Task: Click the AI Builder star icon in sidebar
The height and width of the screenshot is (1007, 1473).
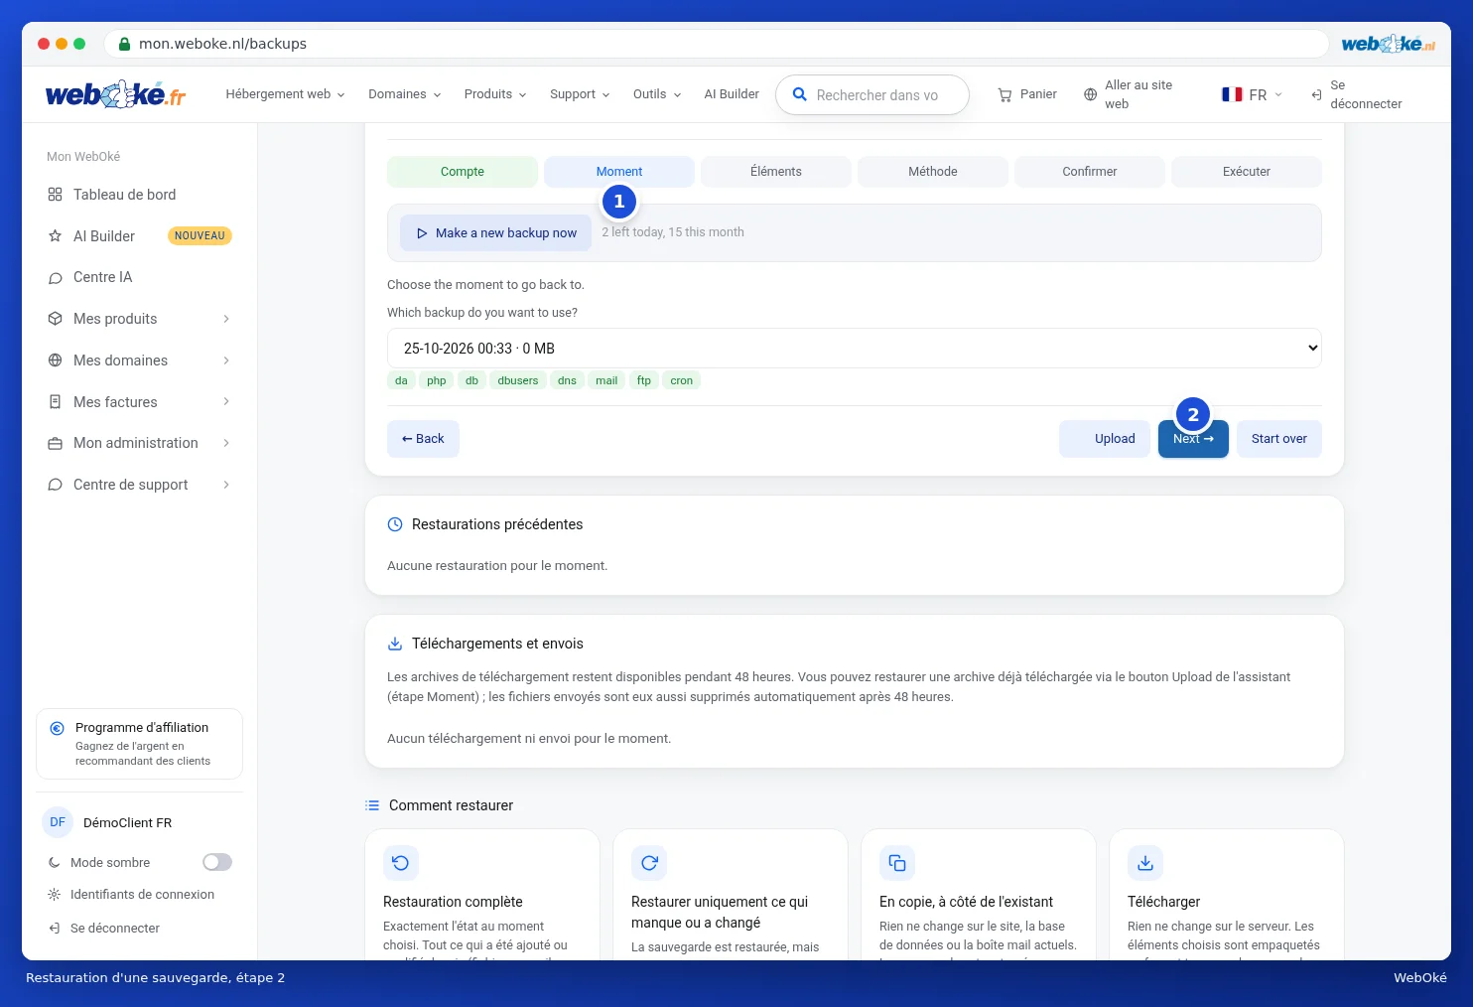Action: 56,236
